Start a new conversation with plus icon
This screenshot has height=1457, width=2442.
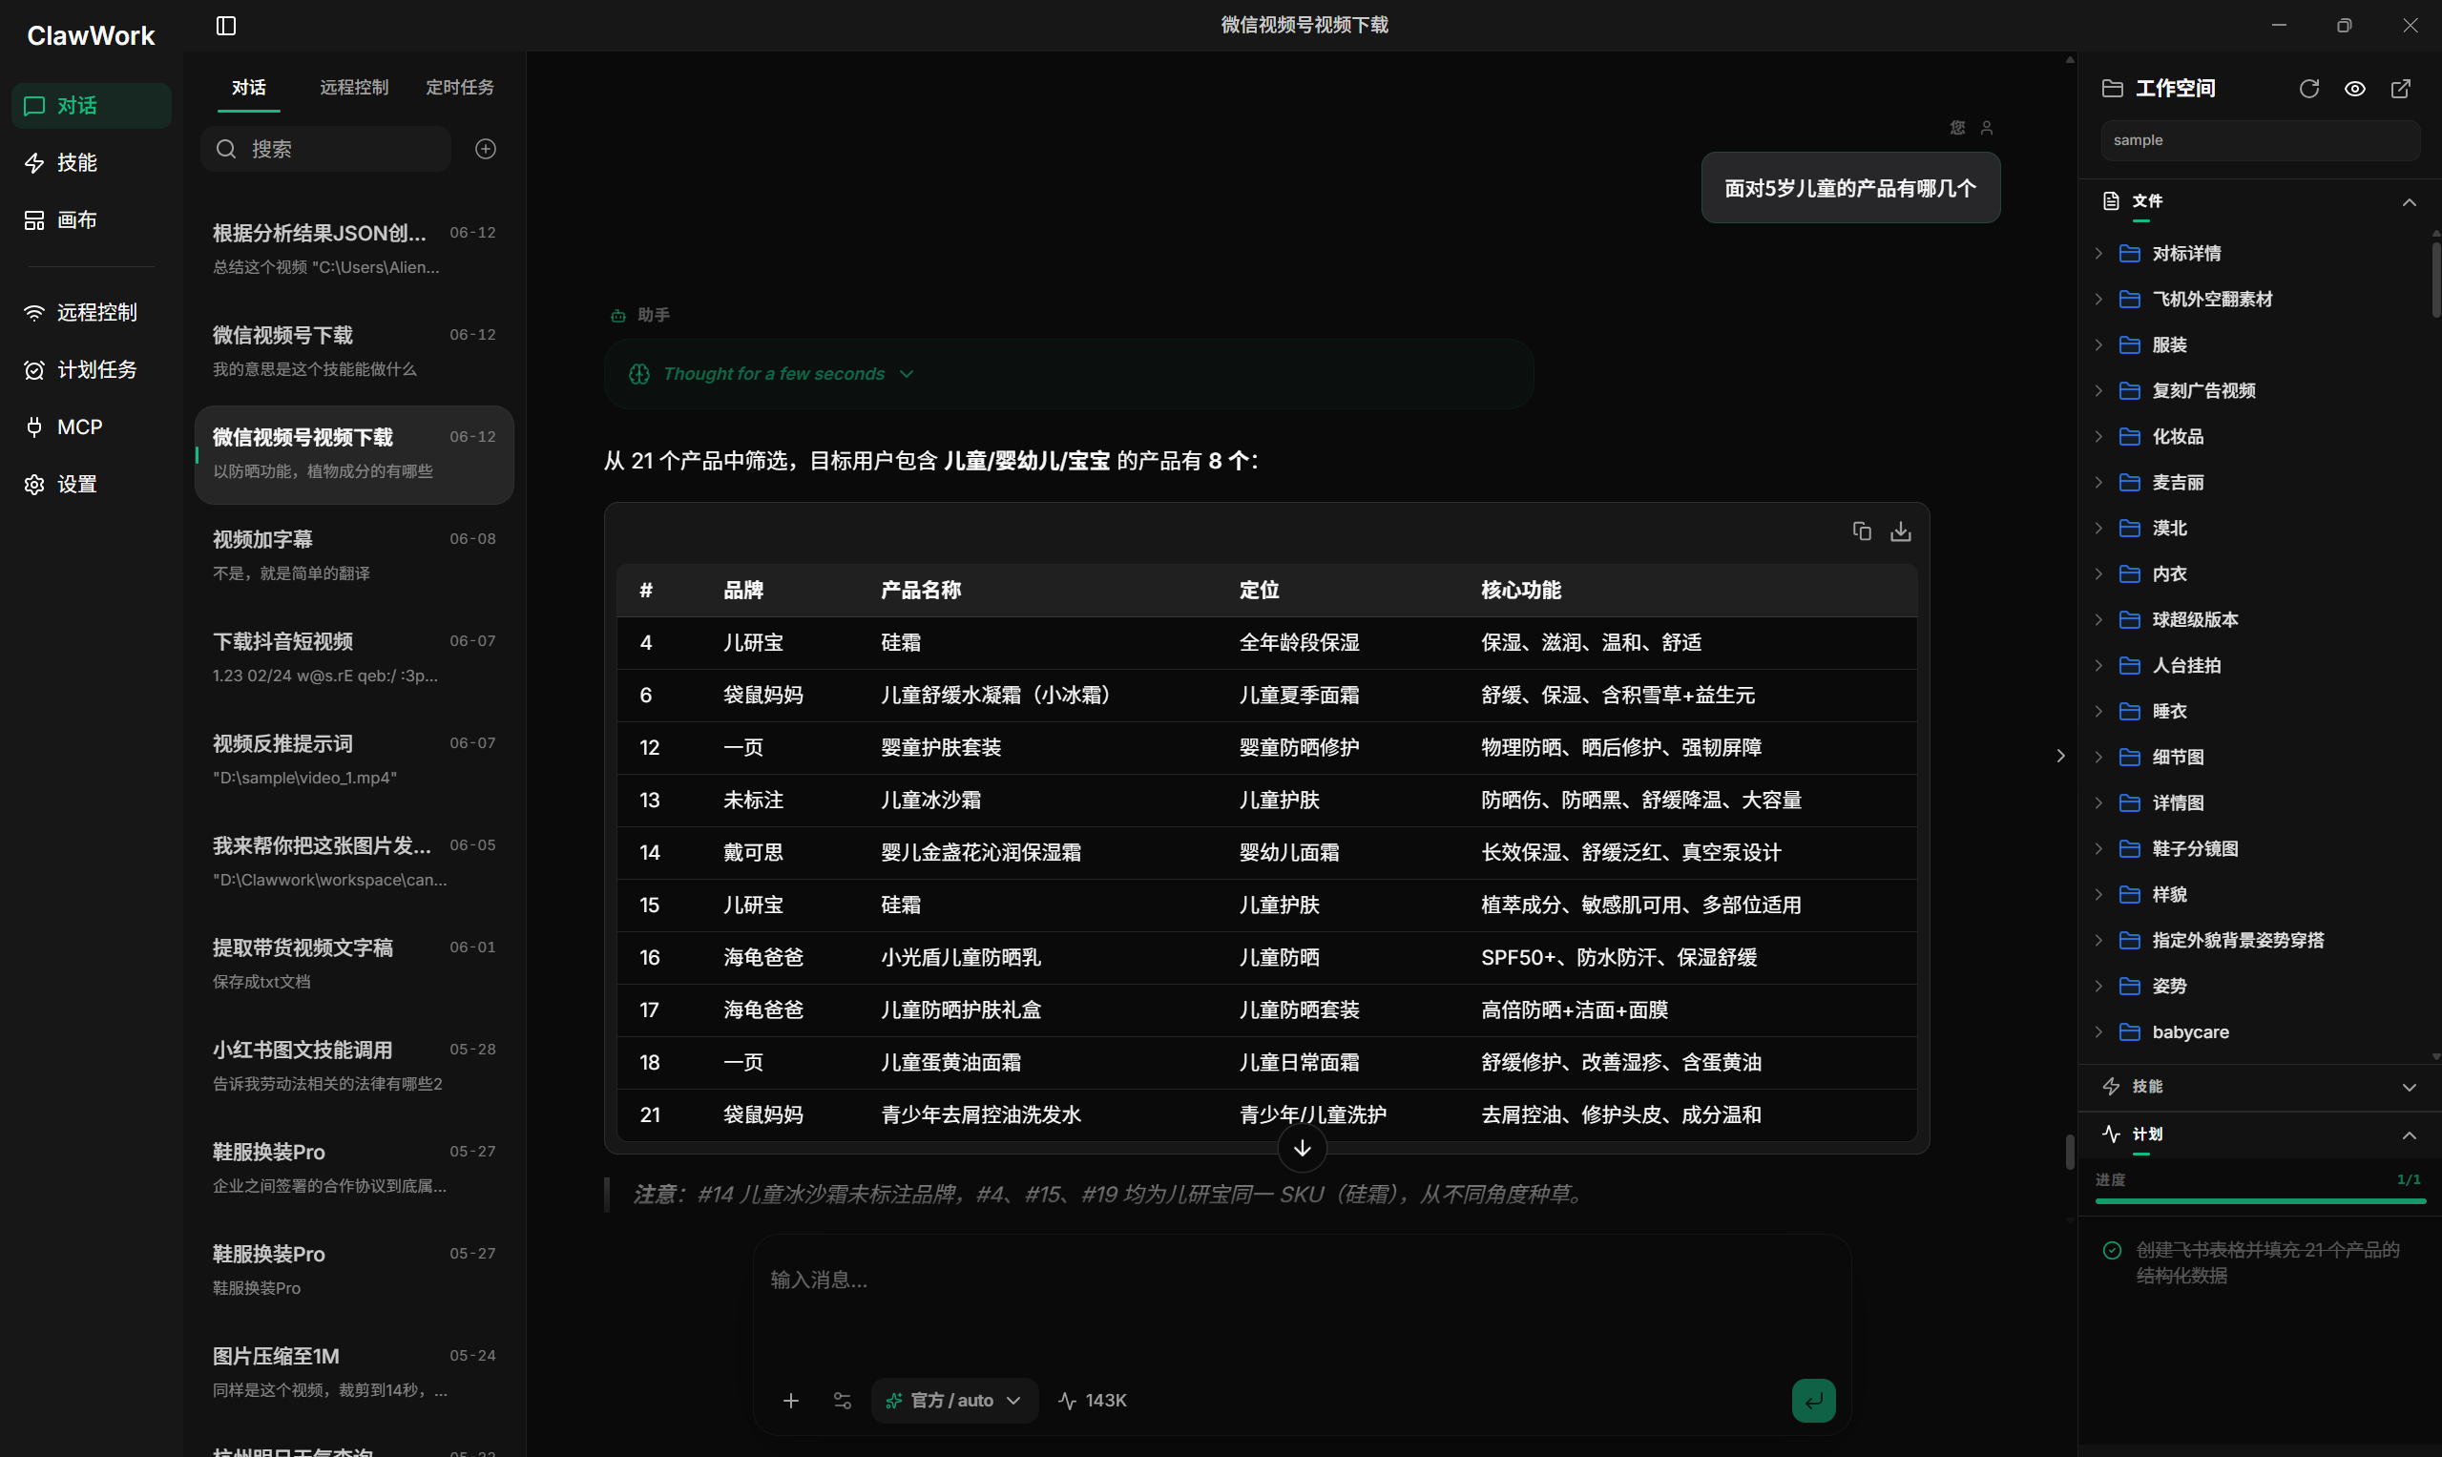[485, 148]
